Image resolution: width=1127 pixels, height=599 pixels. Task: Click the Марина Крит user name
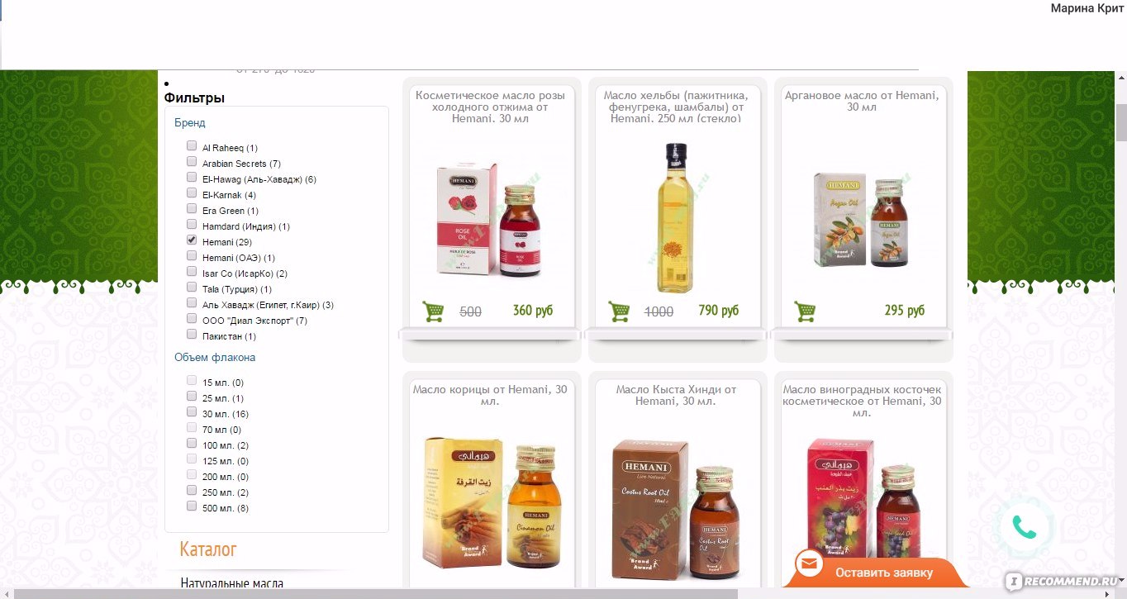[x=1087, y=7]
